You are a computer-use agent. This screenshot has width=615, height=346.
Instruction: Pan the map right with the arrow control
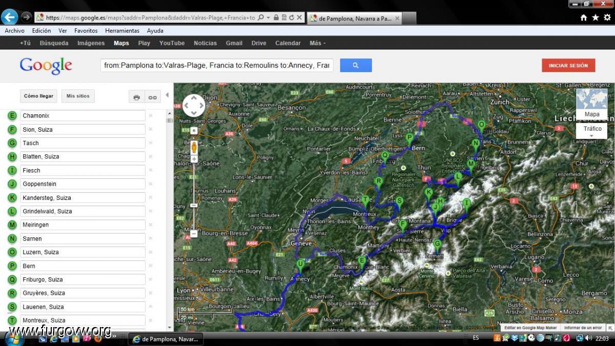tap(201, 105)
